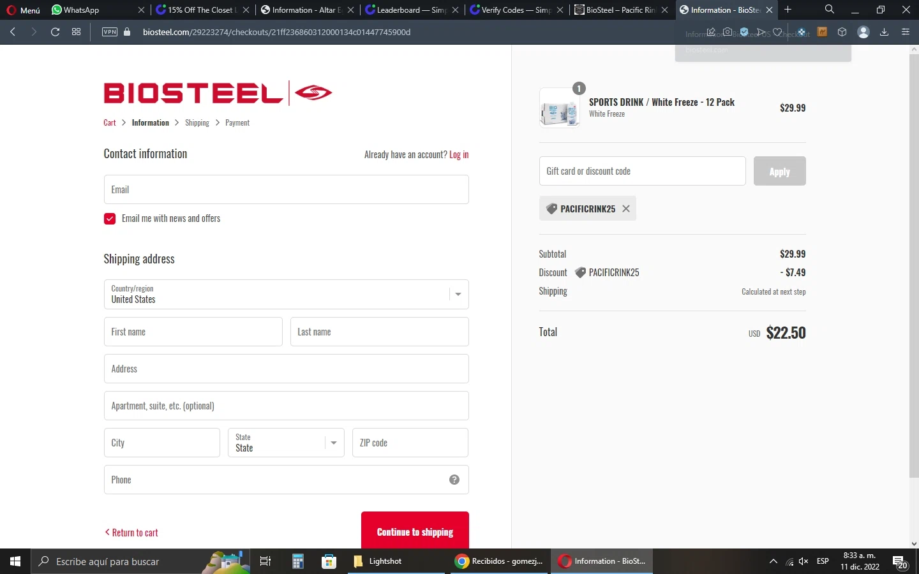
Task: Switch to the Chrome Recibidos window
Action: tap(500, 561)
